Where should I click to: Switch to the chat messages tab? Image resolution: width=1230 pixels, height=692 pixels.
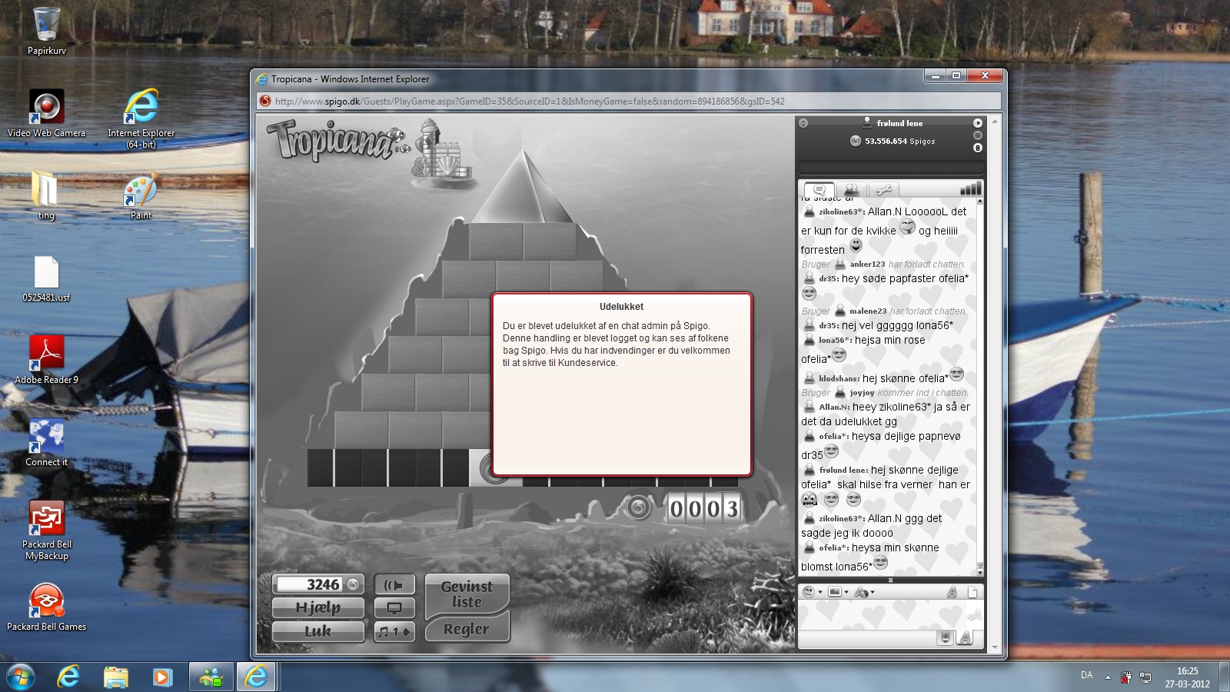pos(819,190)
